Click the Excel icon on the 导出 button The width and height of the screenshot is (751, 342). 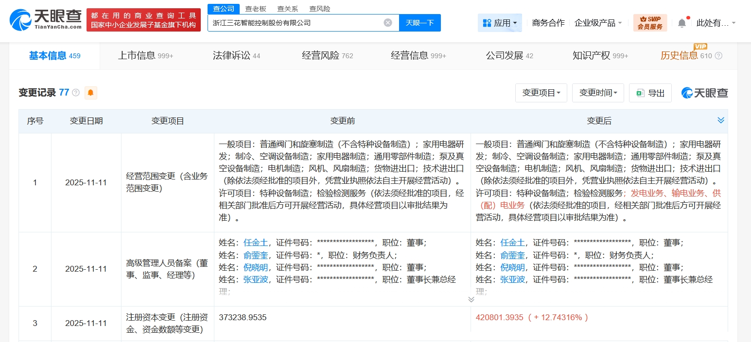click(x=640, y=93)
